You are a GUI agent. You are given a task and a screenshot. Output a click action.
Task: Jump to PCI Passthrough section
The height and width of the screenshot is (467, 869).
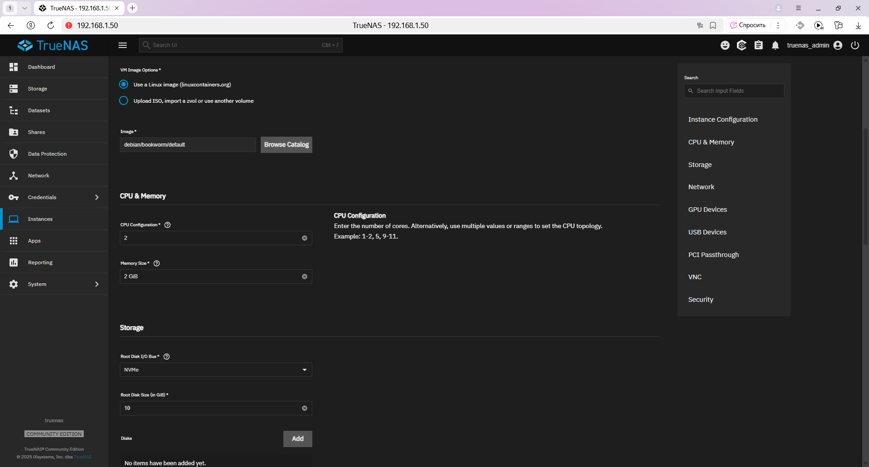tap(713, 255)
